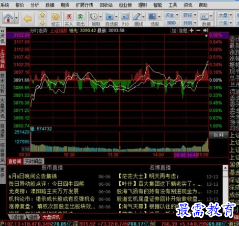
Task: Open the F10 company info icon
Action: (x=125, y=17)
